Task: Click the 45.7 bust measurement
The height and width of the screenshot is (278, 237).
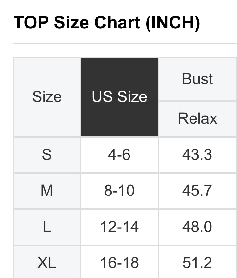Action: point(197,191)
